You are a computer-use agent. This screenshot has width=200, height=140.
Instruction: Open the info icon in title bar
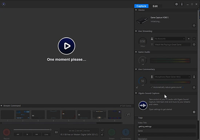click(x=182, y=4)
